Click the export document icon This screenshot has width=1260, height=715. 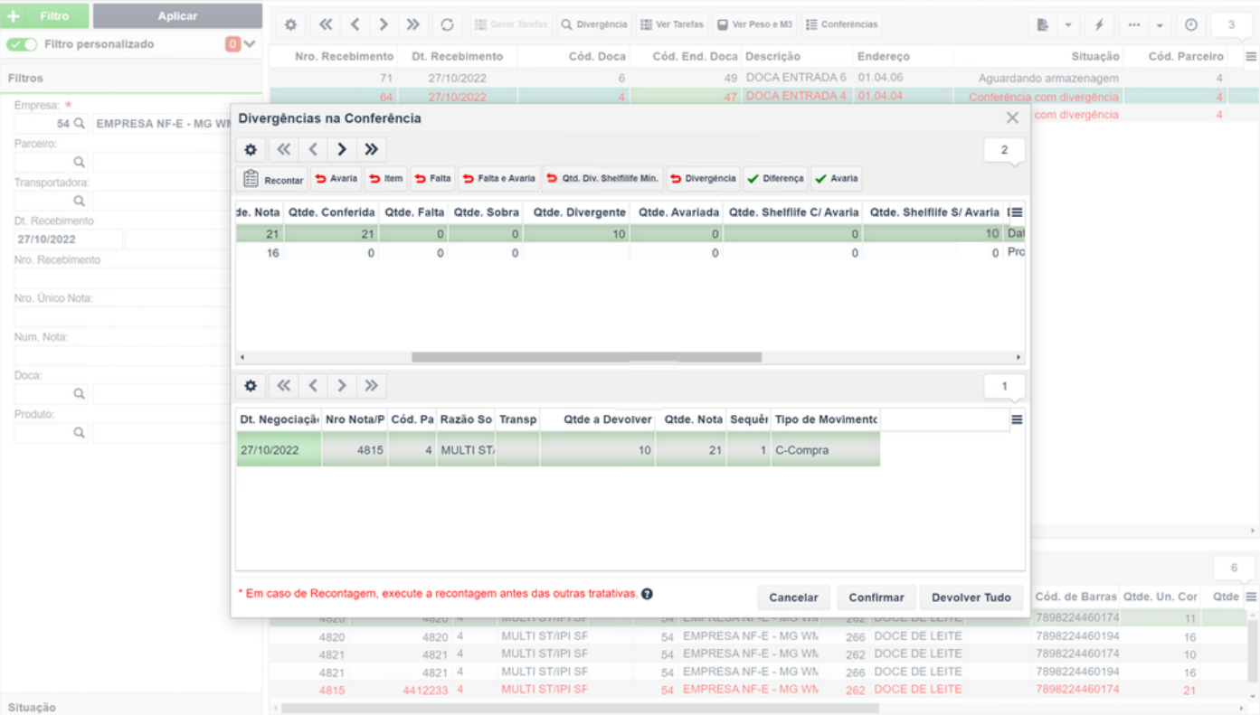[1043, 25]
